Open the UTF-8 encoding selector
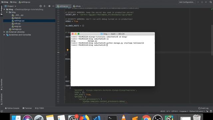 175,111
